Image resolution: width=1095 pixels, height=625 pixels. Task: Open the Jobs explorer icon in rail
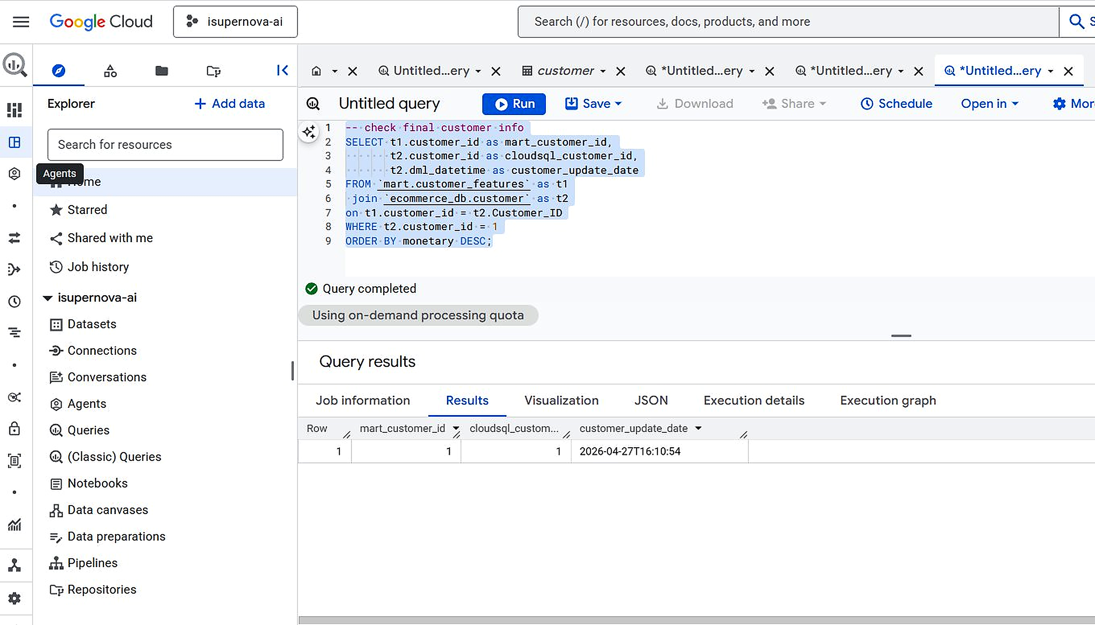pos(14,333)
